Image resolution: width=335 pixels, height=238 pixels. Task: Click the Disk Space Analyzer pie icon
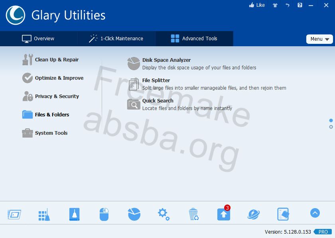(x=134, y=63)
